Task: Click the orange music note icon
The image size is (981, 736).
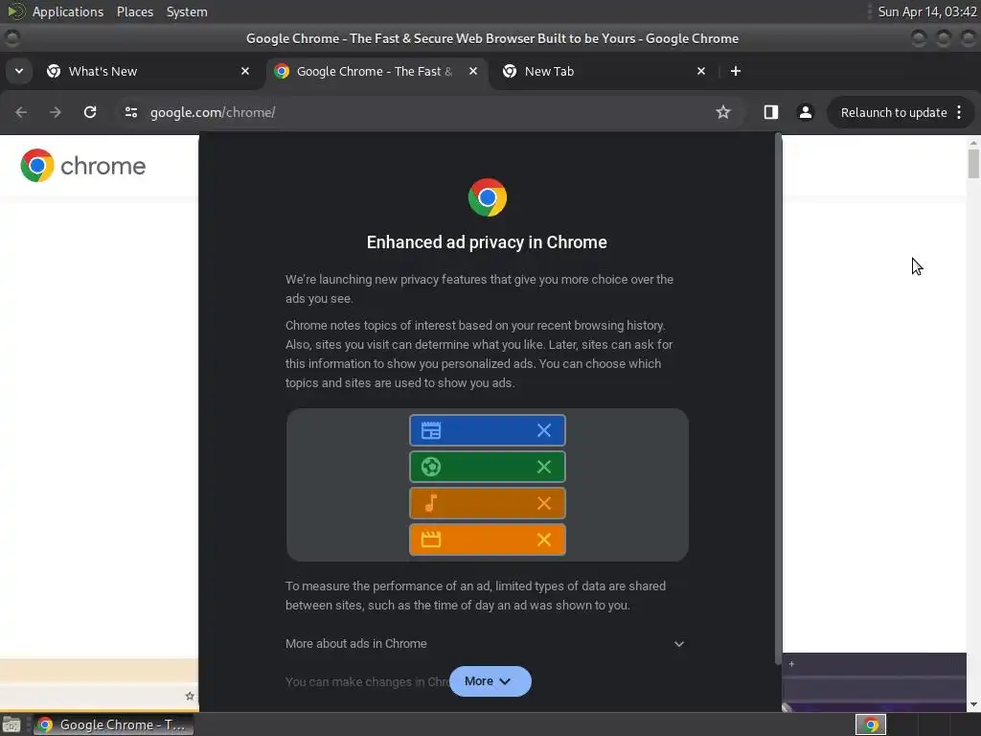Action: pos(431,503)
